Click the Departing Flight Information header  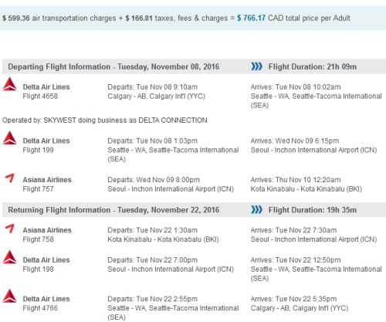[113, 66]
